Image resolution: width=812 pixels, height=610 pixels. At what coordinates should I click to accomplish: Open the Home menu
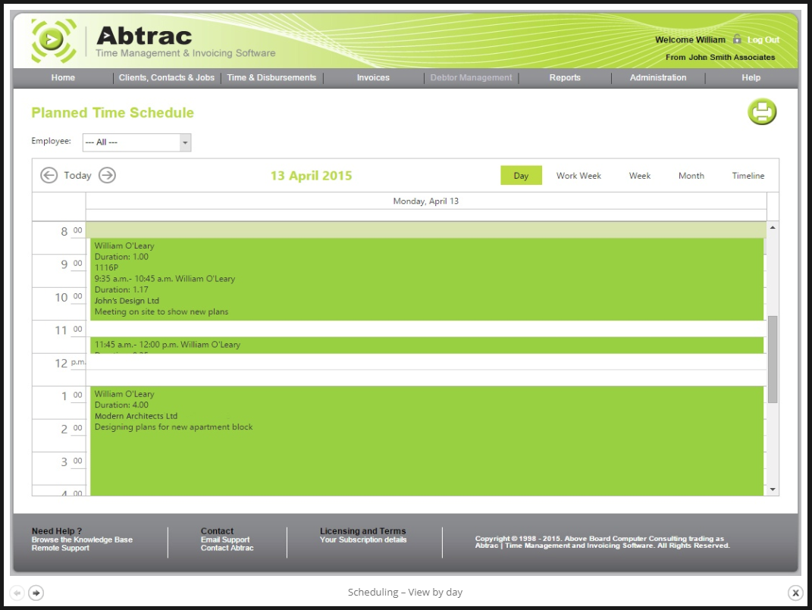[63, 77]
